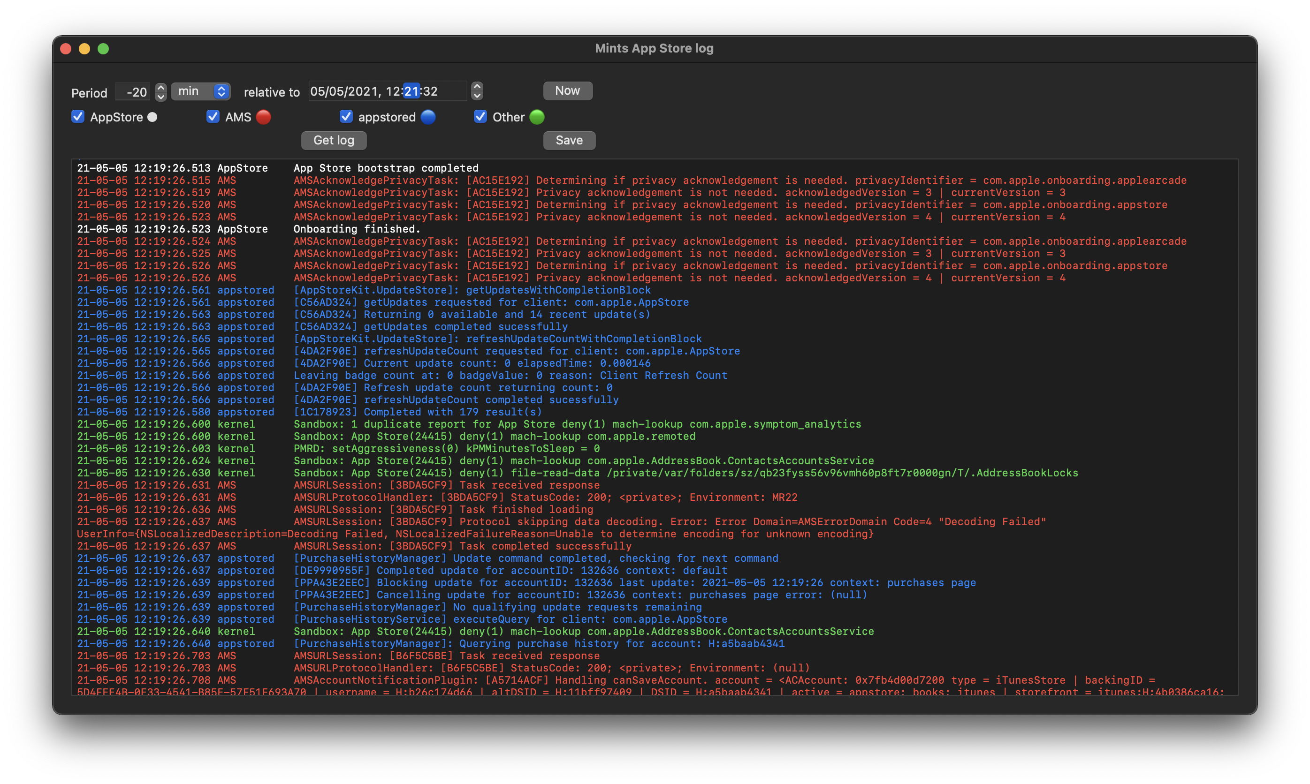Save the log with the Save button
1310x784 pixels.
click(x=569, y=141)
